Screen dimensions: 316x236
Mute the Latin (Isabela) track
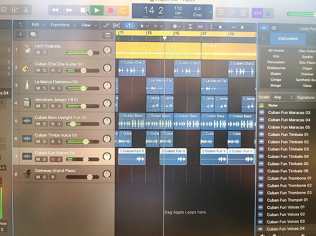coord(38,52)
